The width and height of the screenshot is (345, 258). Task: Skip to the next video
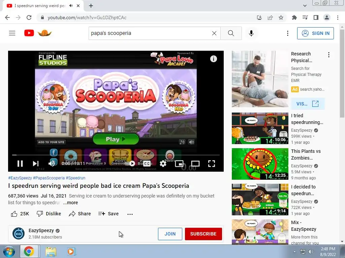[x=36, y=164]
